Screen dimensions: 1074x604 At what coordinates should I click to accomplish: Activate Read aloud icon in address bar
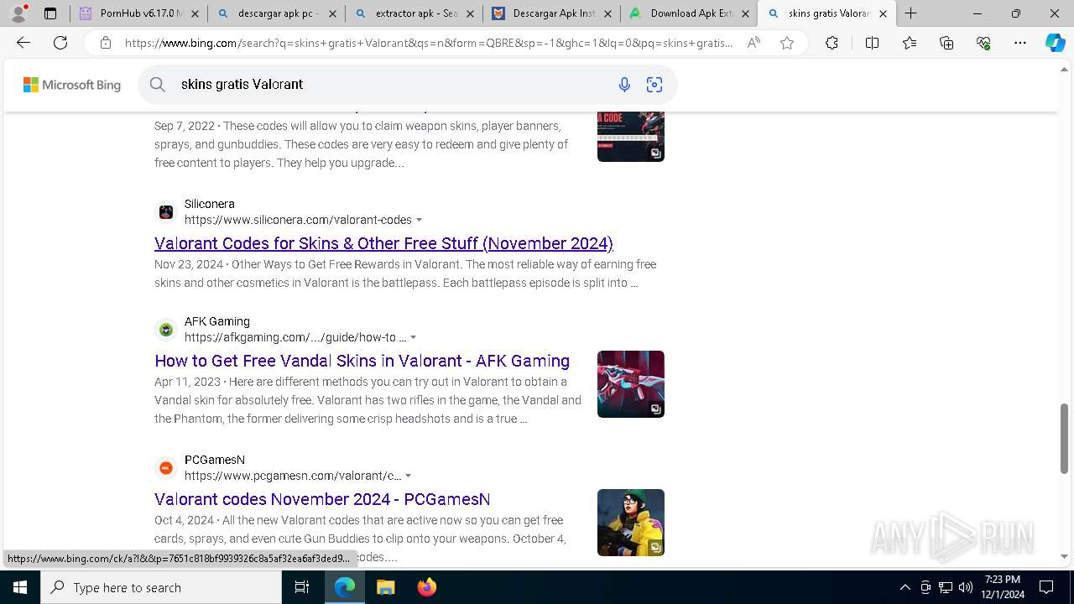(x=753, y=43)
